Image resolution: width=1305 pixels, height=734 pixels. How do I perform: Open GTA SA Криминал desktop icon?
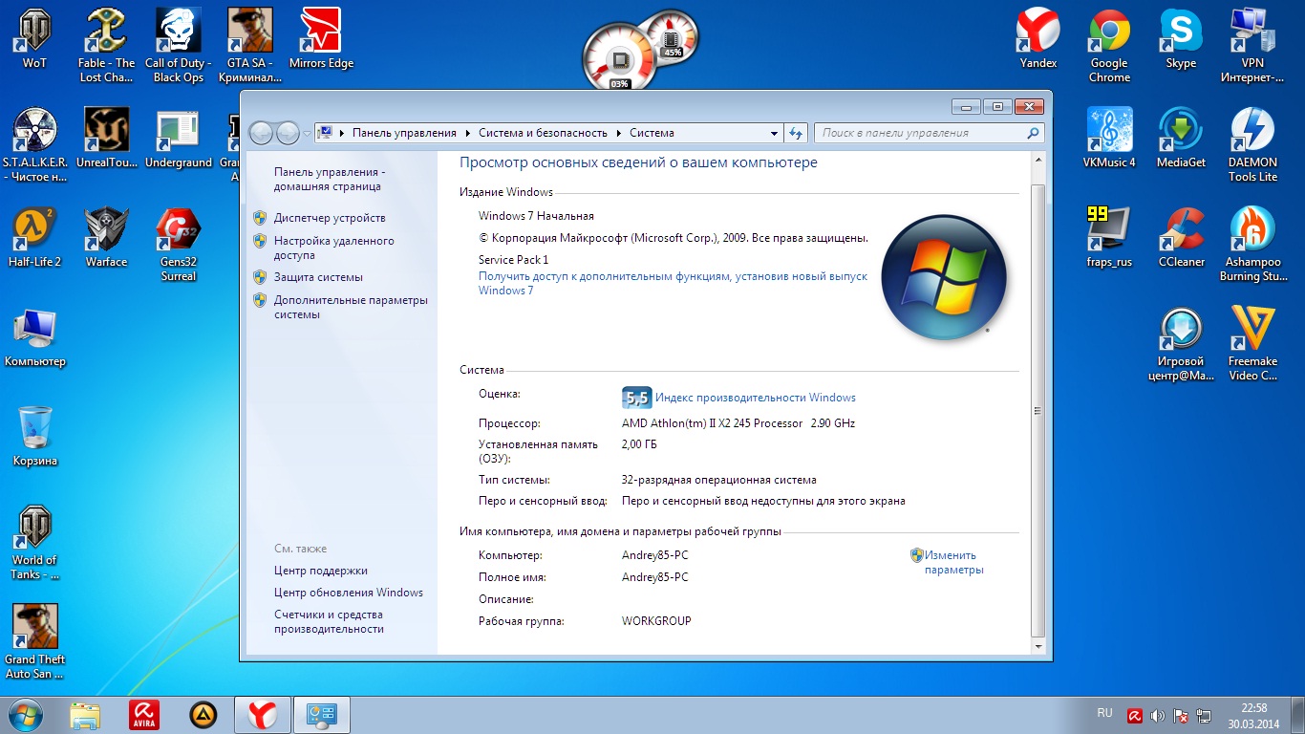[250, 46]
